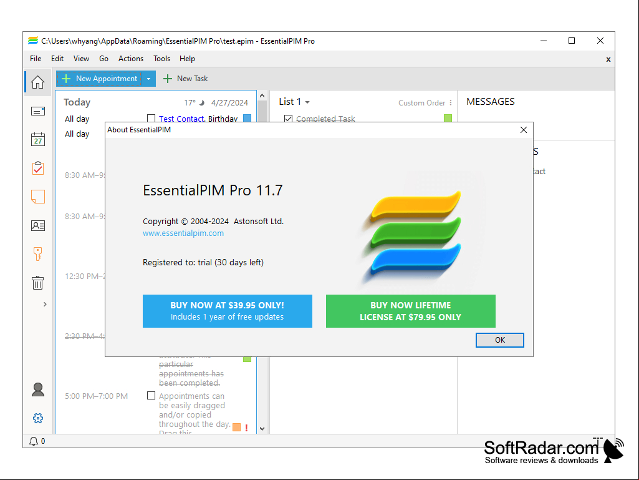Open the New Appointment dropdown arrow
Image resolution: width=639 pixels, height=480 pixels.
[149, 79]
